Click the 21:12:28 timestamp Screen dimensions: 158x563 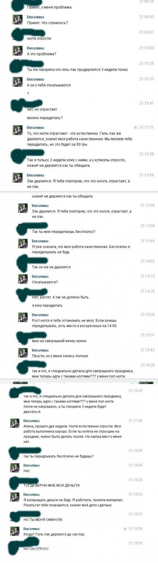click(147, 154)
